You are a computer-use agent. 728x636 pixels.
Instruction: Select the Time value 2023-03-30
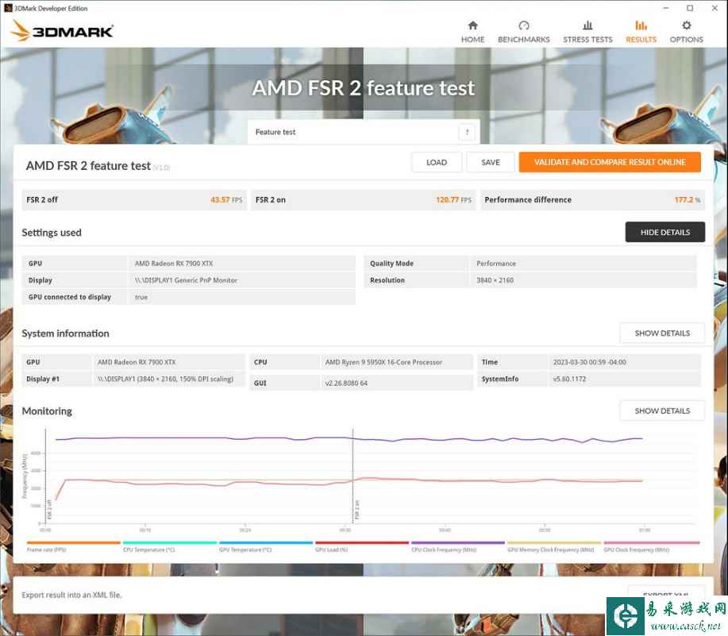click(x=589, y=362)
